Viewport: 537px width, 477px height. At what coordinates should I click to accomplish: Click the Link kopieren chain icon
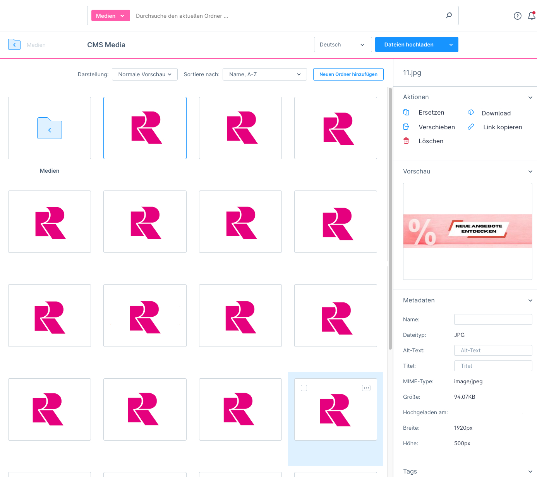coord(471,127)
